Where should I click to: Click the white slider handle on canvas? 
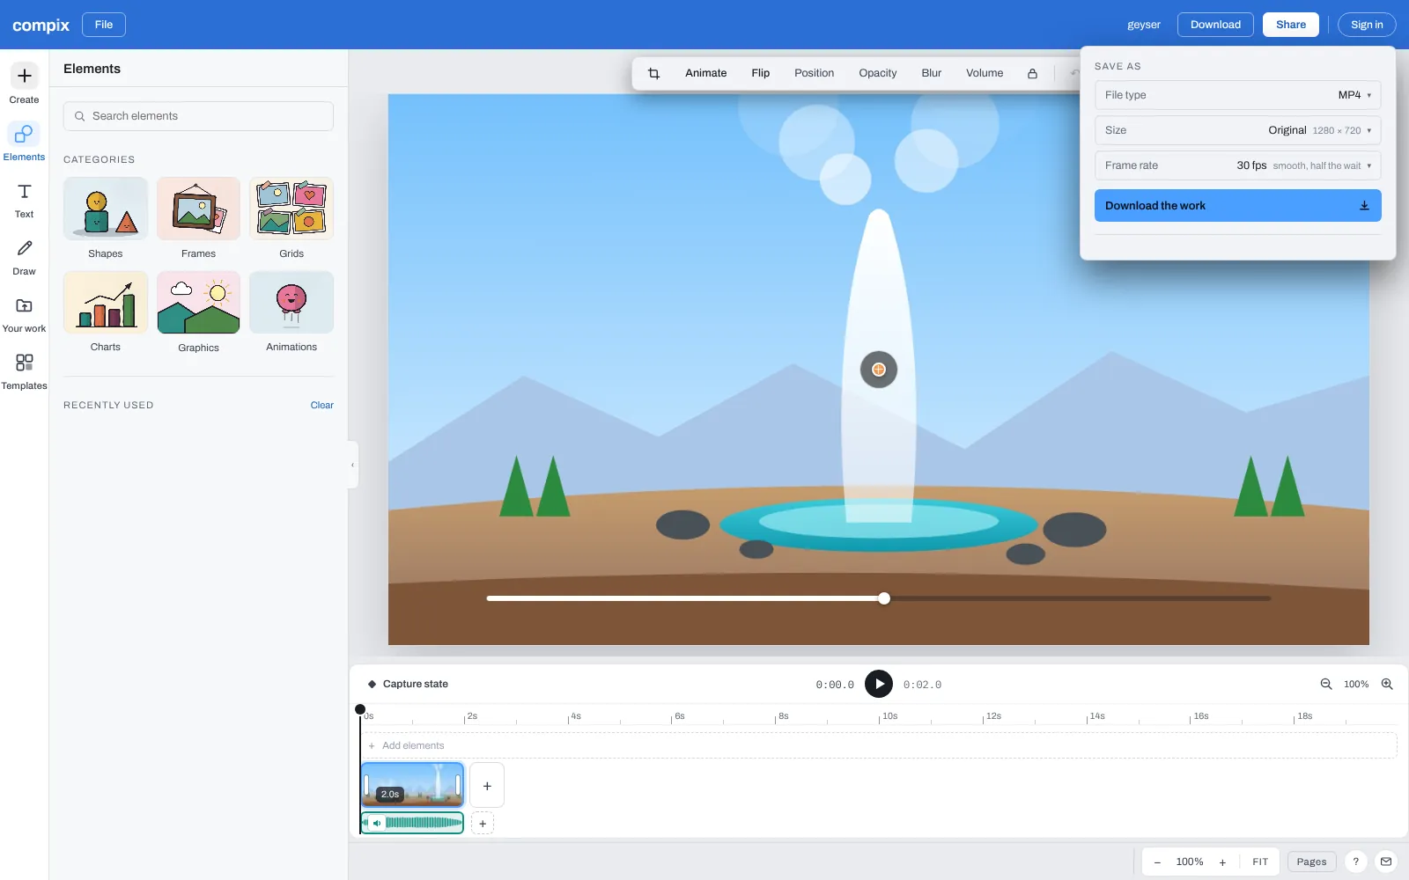(x=884, y=598)
